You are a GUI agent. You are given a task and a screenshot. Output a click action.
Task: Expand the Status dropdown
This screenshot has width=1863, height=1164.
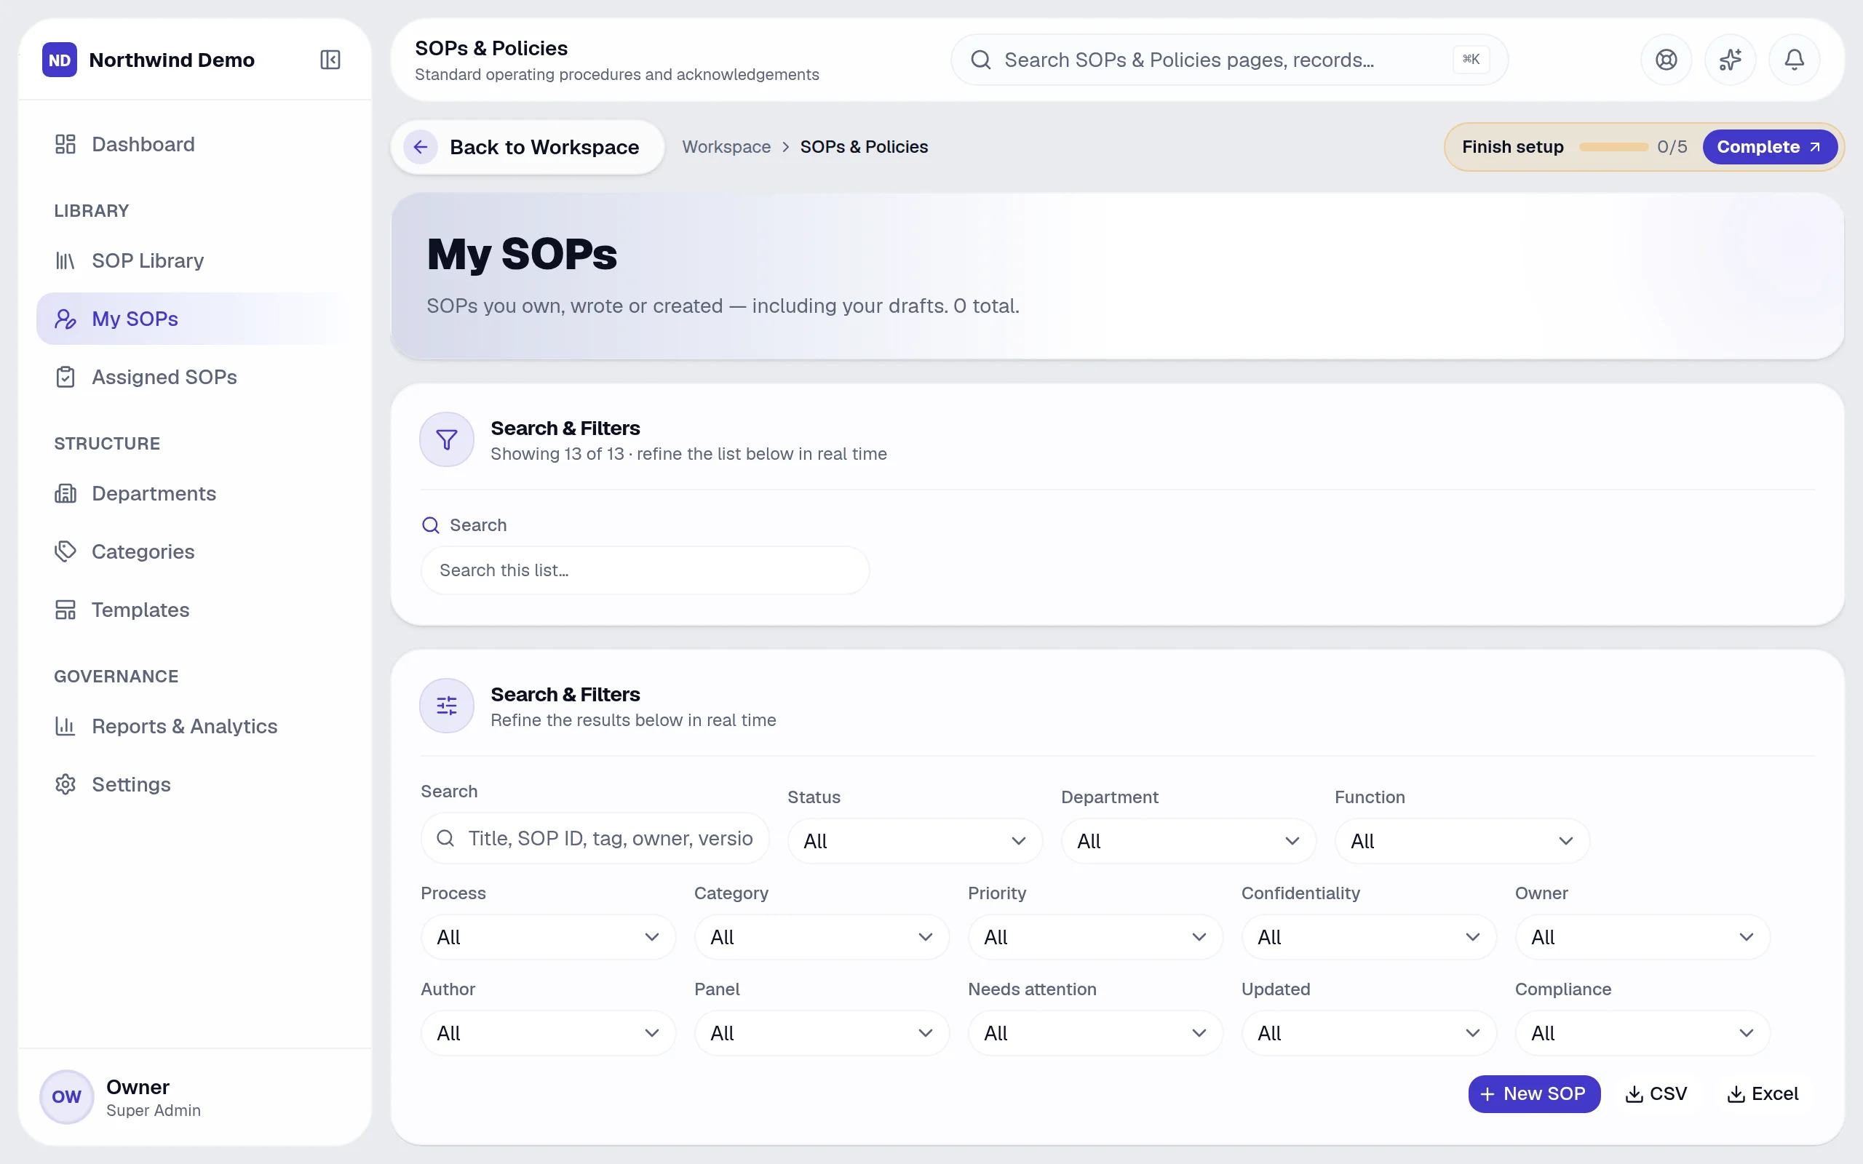(x=915, y=841)
